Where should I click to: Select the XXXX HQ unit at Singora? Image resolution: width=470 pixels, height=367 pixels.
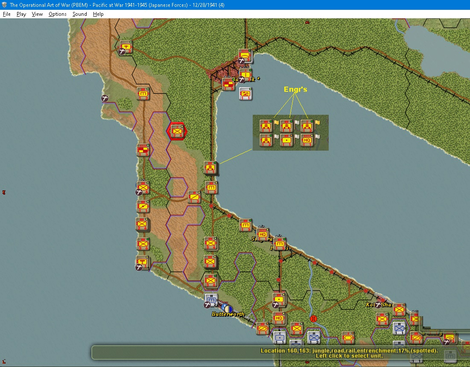[263, 235]
